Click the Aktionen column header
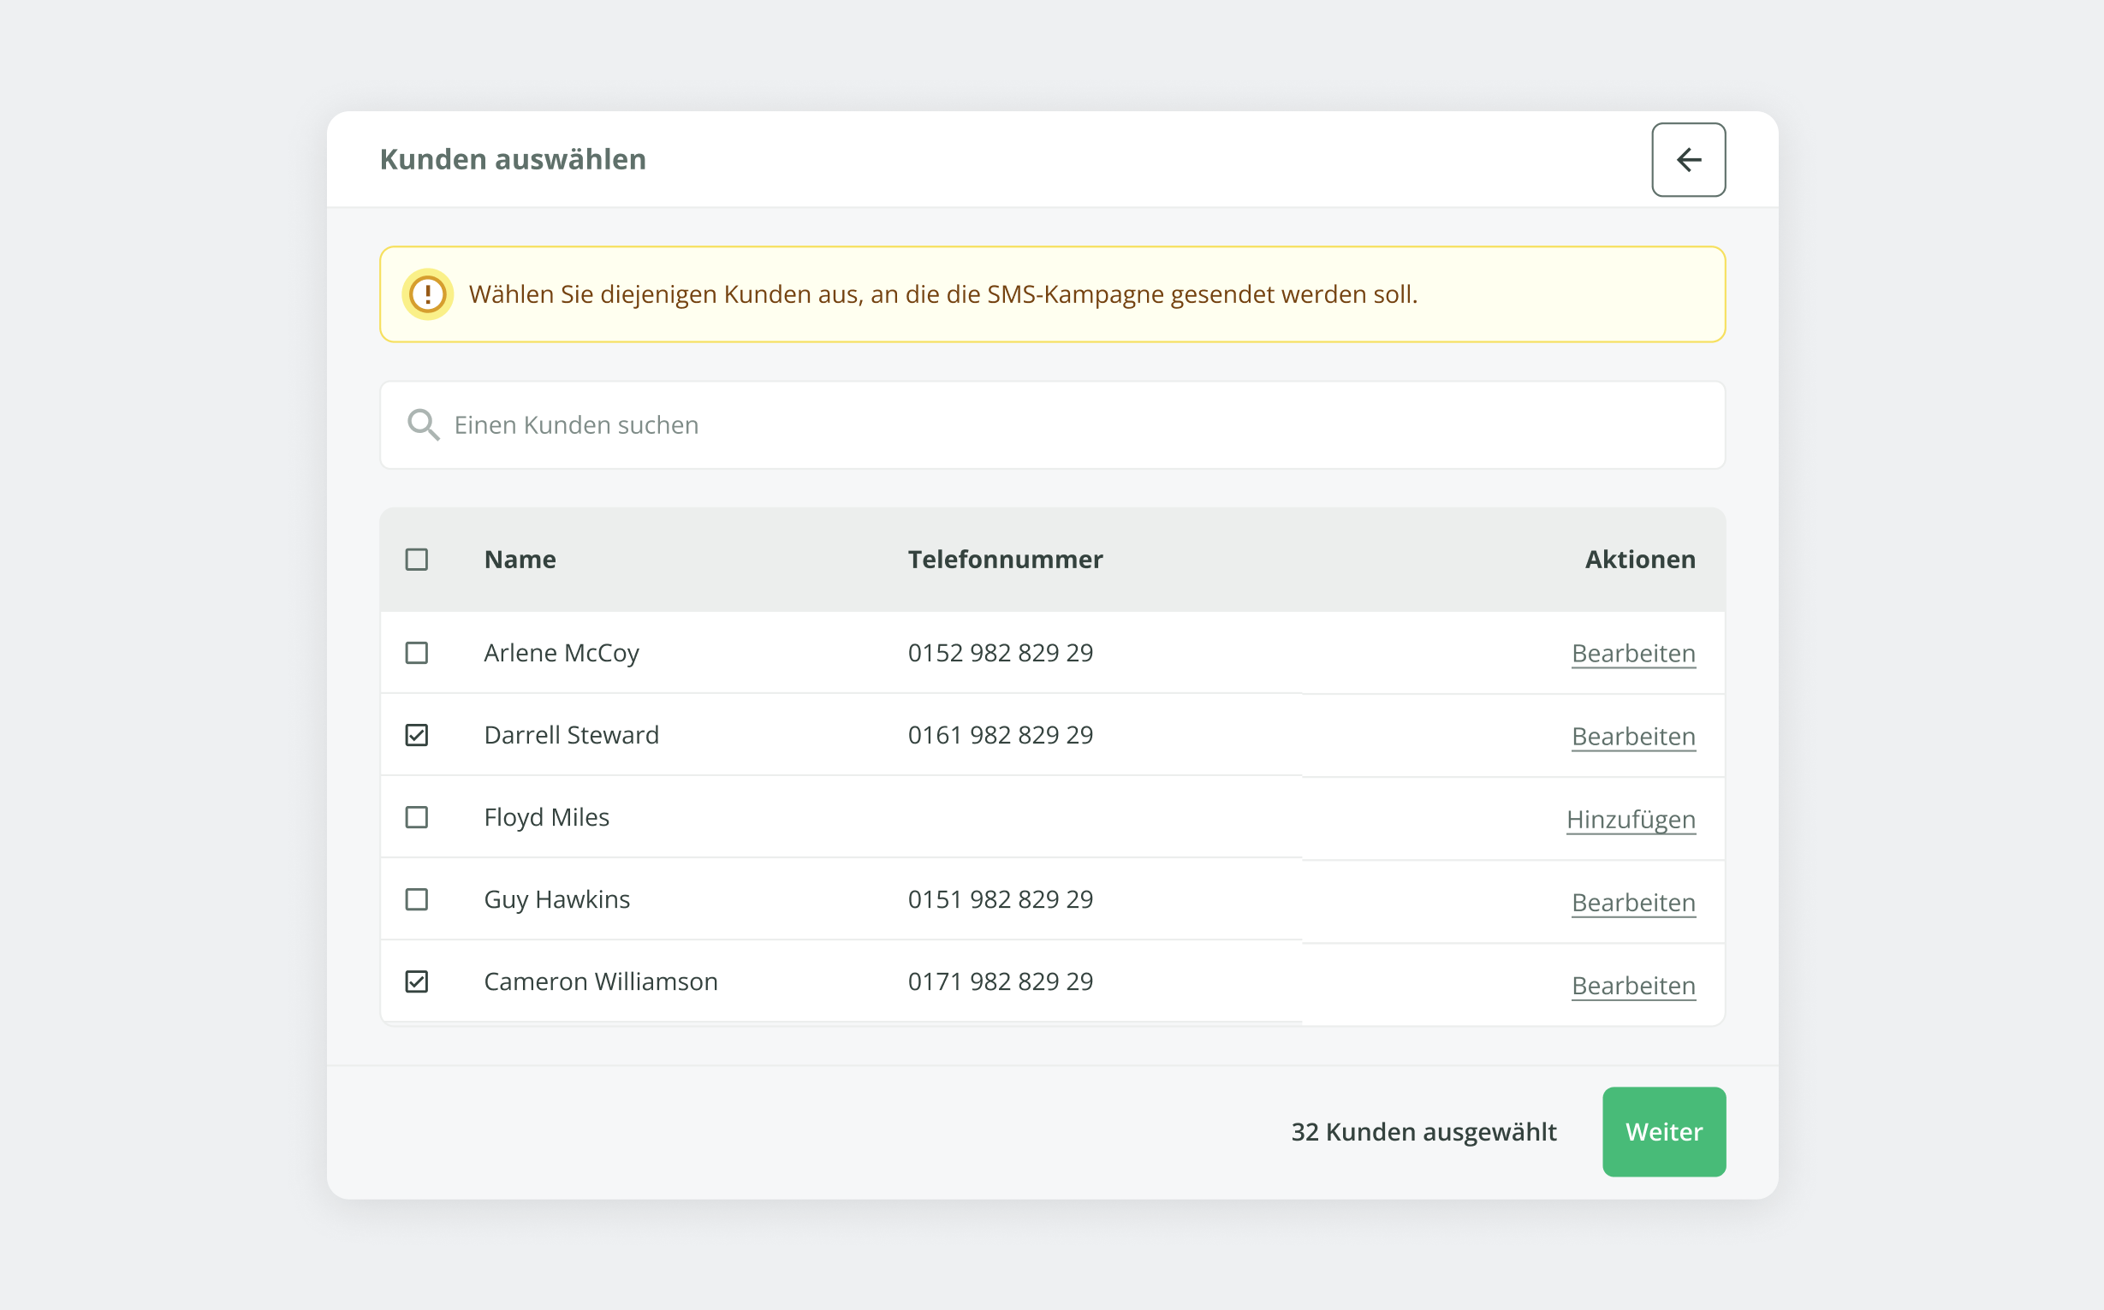This screenshot has height=1310, width=2104. pos(1639,560)
